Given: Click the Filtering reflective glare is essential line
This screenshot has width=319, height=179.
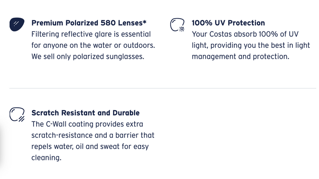Looking at the screenshot, I should point(91,34).
